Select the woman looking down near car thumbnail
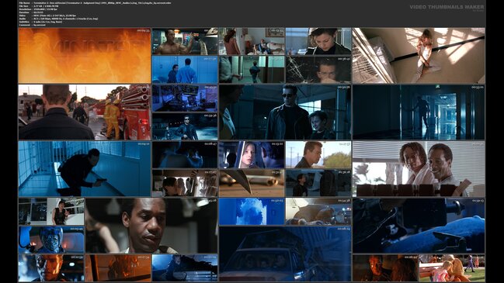The height and width of the screenshot is (283, 504). tap(318, 41)
